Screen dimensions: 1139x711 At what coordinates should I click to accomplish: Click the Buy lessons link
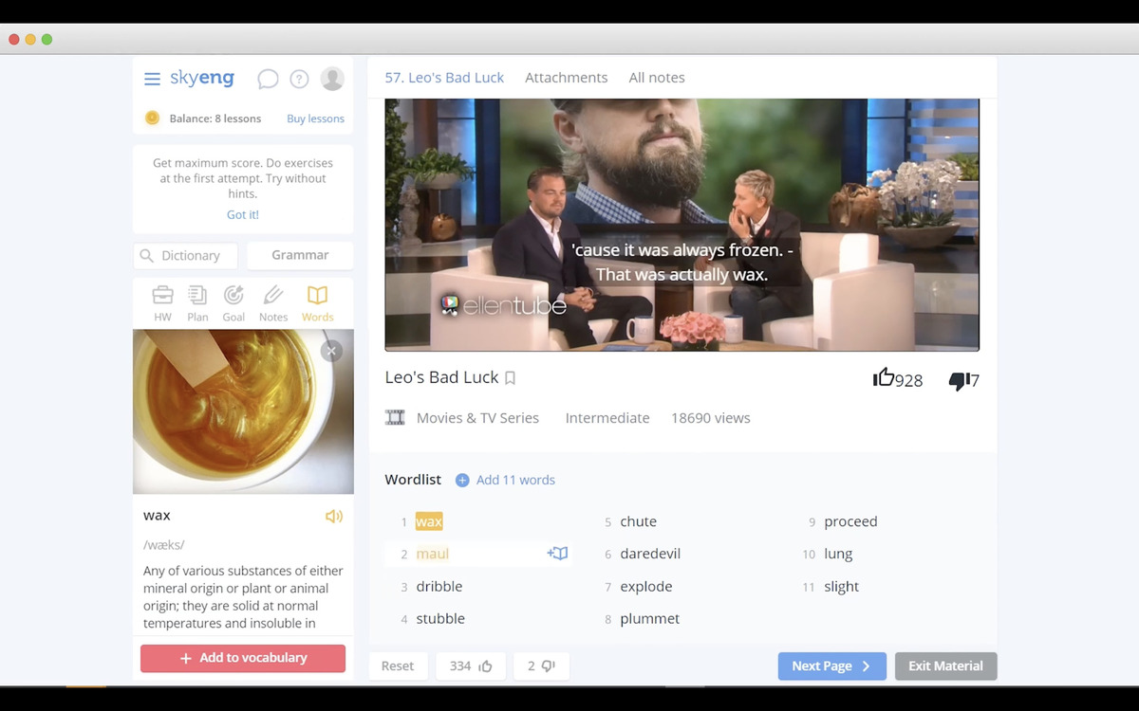pyautogui.click(x=315, y=118)
